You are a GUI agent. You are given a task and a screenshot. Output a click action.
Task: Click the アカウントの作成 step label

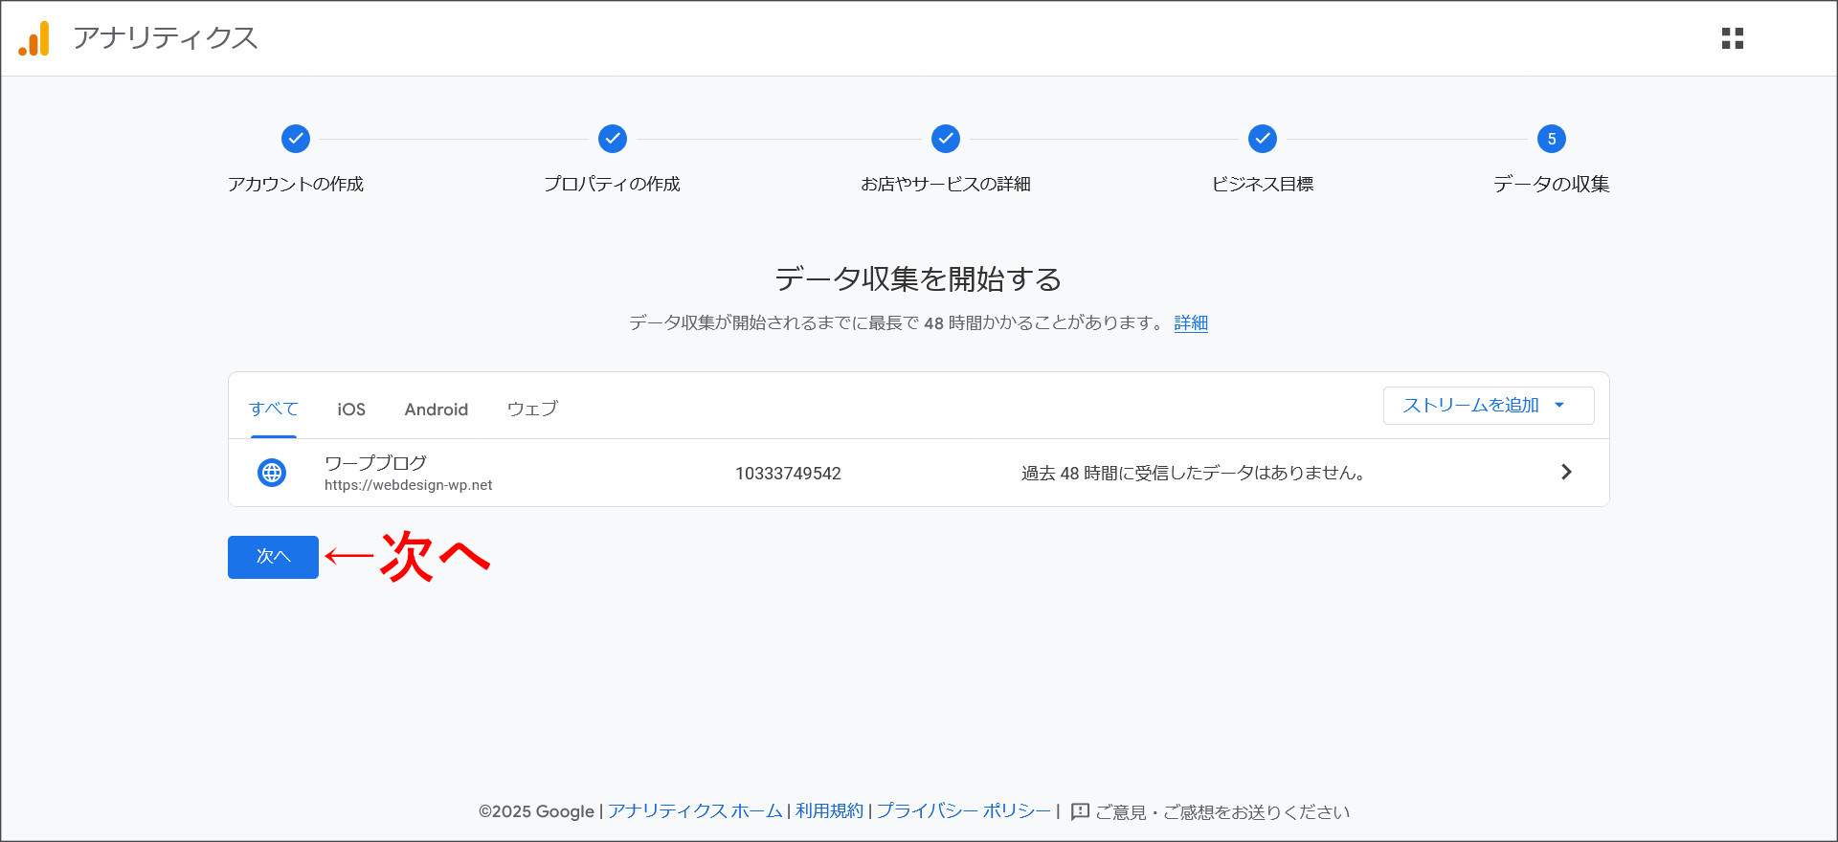pyautogui.click(x=296, y=184)
